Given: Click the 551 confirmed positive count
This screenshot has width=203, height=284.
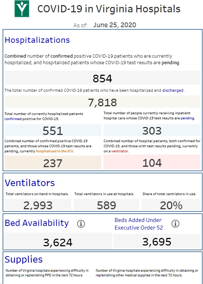Looking at the screenshot, I should [x=53, y=131].
